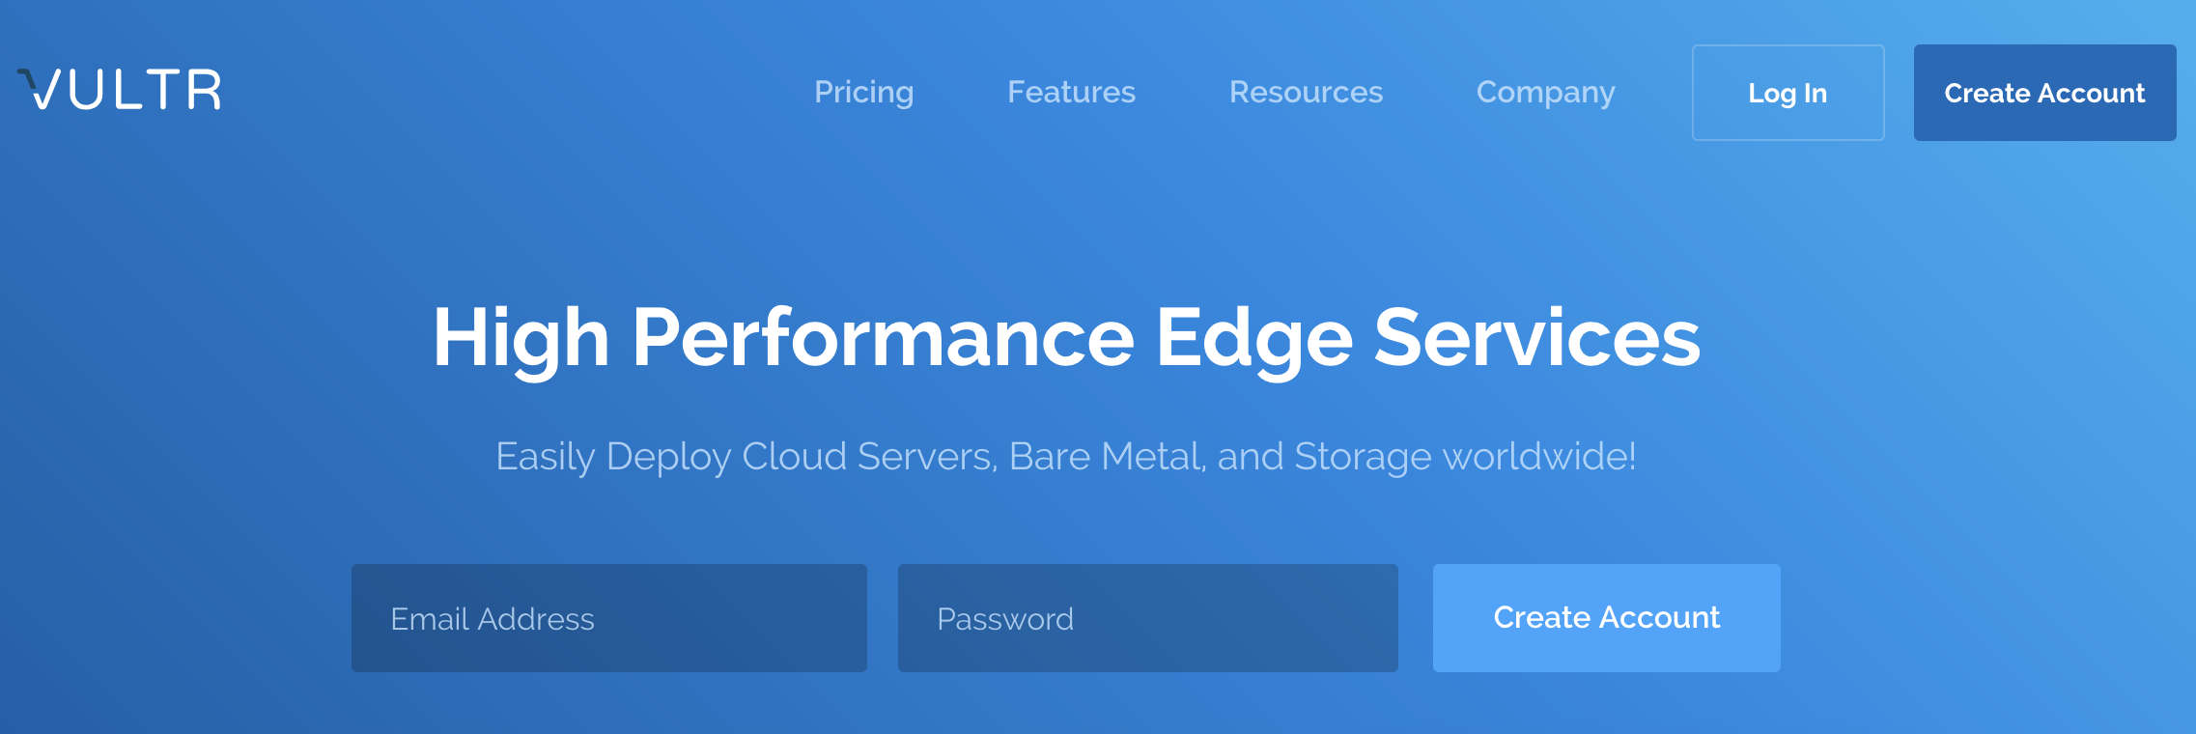Focus the Password input field

point(1148,618)
